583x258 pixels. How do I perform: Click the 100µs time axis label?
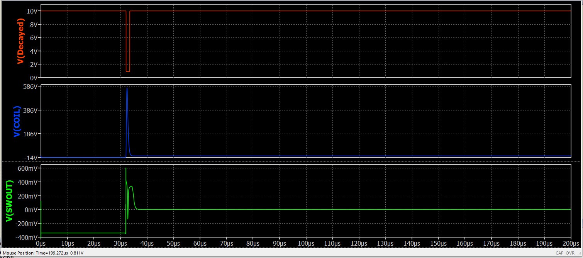306,244
